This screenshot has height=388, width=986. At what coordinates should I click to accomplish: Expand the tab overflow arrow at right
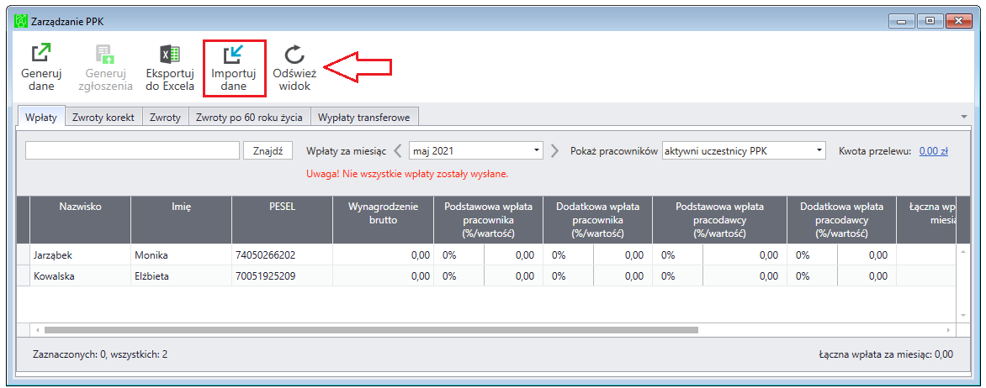pyautogui.click(x=963, y=118)
